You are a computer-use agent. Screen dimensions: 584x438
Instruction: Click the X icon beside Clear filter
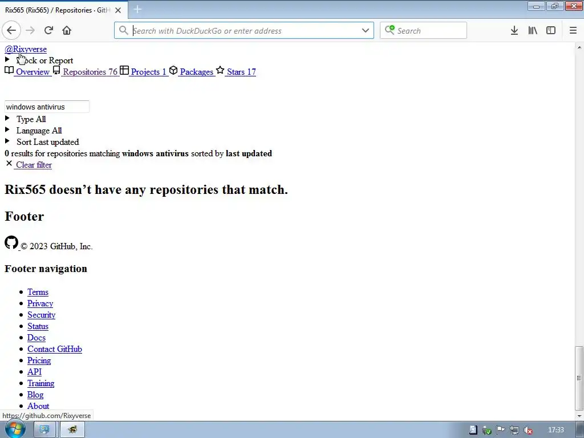(x=9, y=164)
